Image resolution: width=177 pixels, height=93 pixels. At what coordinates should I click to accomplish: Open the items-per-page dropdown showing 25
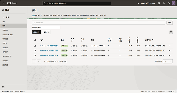168,61
